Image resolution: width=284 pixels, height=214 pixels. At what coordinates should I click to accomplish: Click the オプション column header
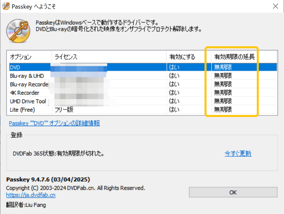29,57
